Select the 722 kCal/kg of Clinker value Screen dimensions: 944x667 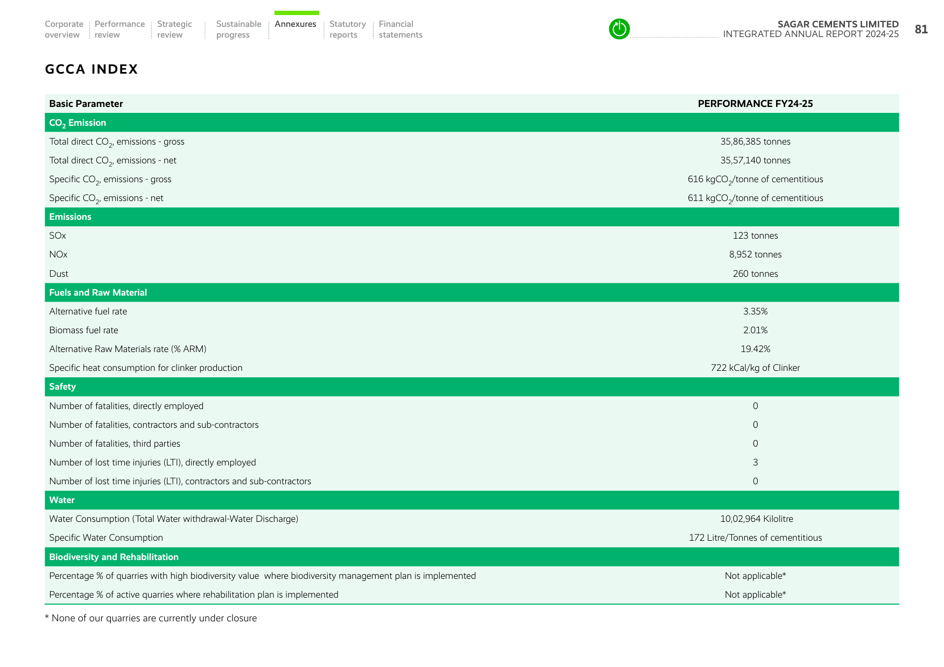tap(755, 368)
